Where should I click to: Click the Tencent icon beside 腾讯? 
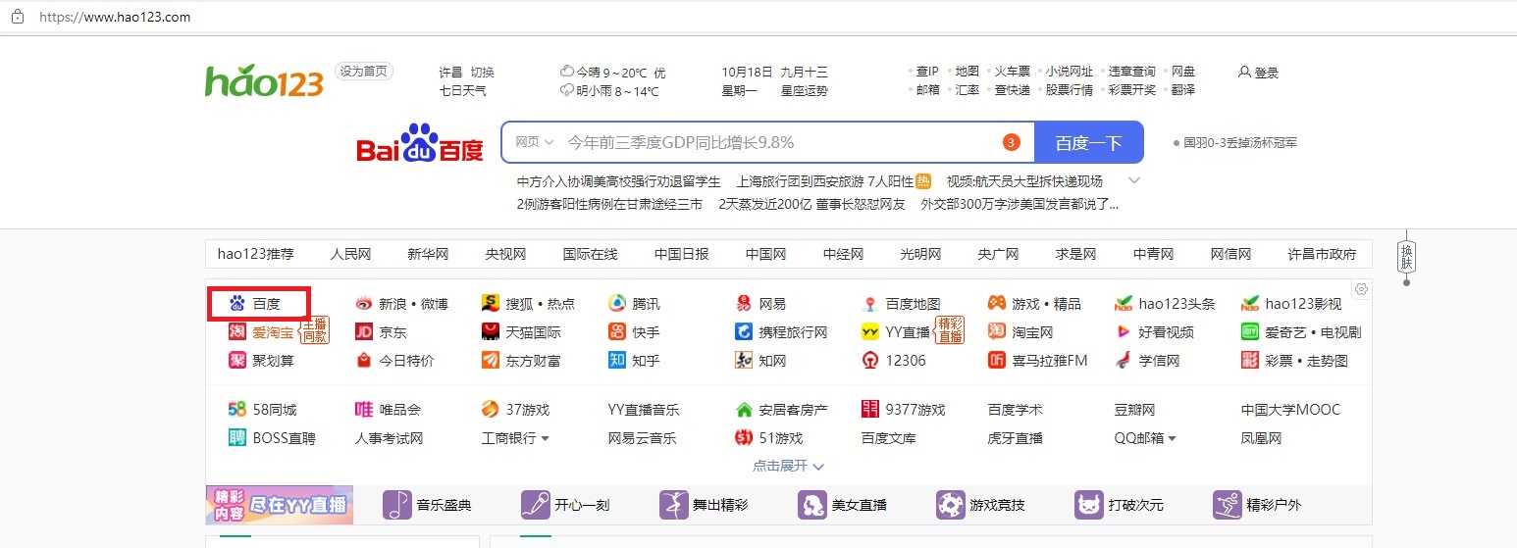point(616,304)
